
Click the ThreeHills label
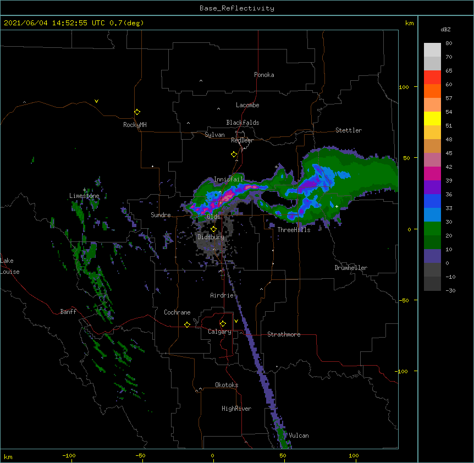pos(294,230)
